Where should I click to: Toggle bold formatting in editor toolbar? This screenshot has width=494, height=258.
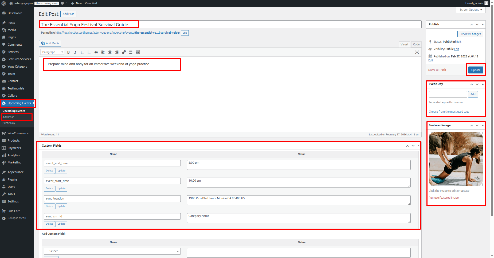pos(68,52)
